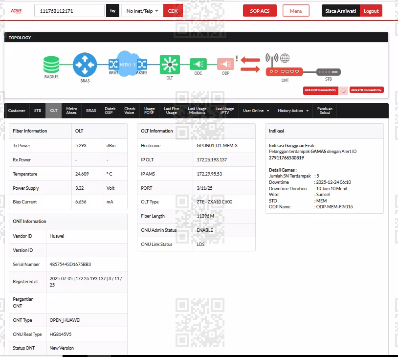Click the 'by' label button
The image size is (398, 357).
click(112, 11)
